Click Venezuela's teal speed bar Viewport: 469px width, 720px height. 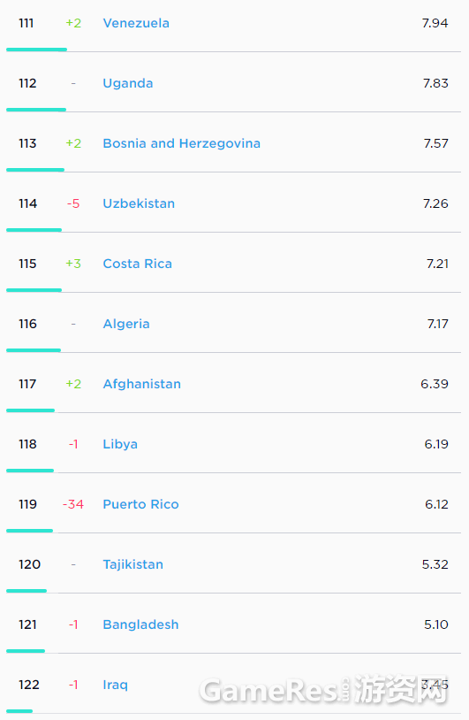pos(37,50)
